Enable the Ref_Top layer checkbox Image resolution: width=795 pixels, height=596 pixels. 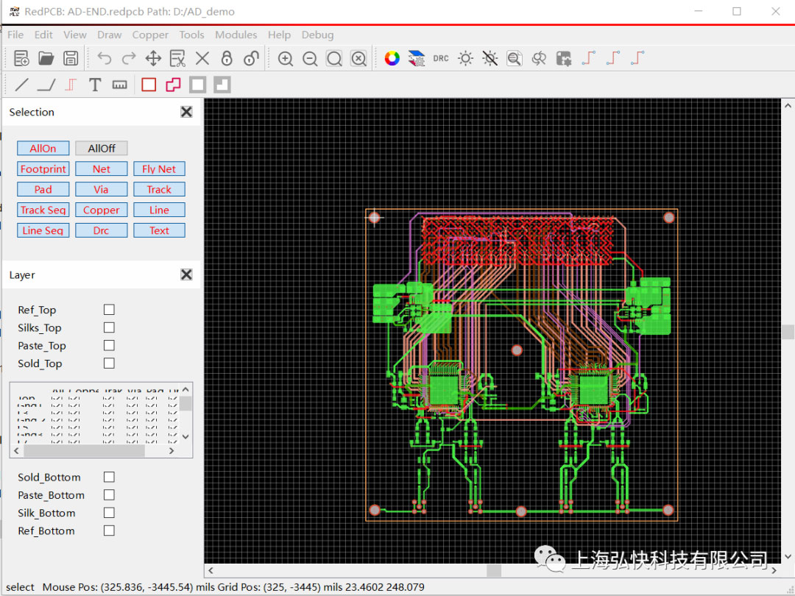[x=109, y=310]
